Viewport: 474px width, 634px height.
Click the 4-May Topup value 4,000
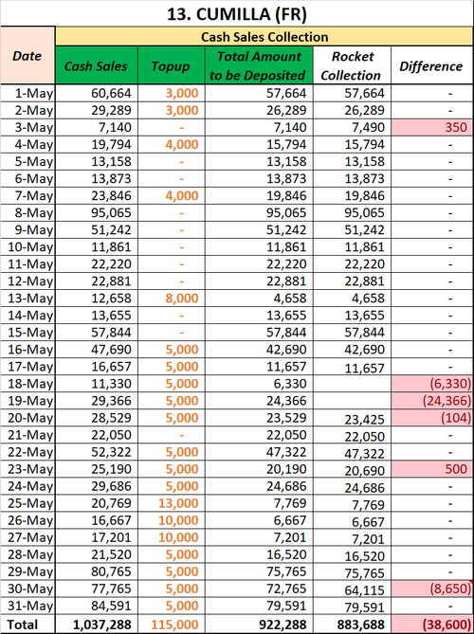pos(182,144)
